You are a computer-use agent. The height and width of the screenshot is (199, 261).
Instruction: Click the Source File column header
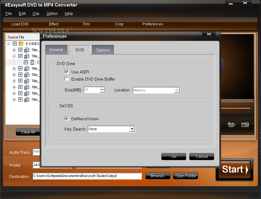[23, 37]
